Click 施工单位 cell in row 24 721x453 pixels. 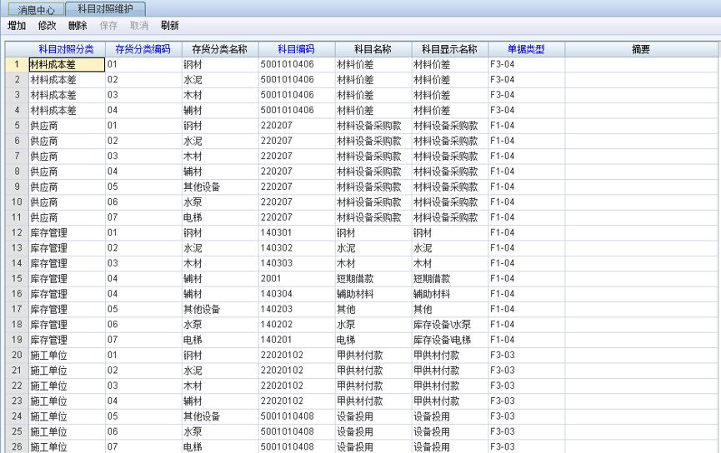[67, 416]
